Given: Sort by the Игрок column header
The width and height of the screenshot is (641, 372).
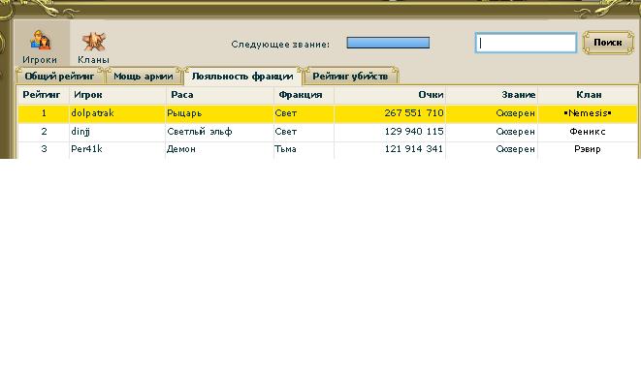Looking at the screenshot, I should pyautogui.click(x=88, y=95).
